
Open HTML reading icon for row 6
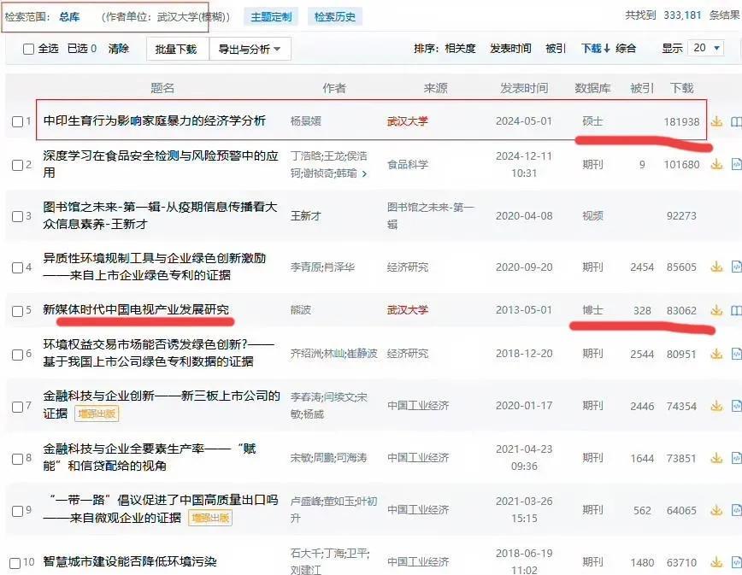(736, 354)
